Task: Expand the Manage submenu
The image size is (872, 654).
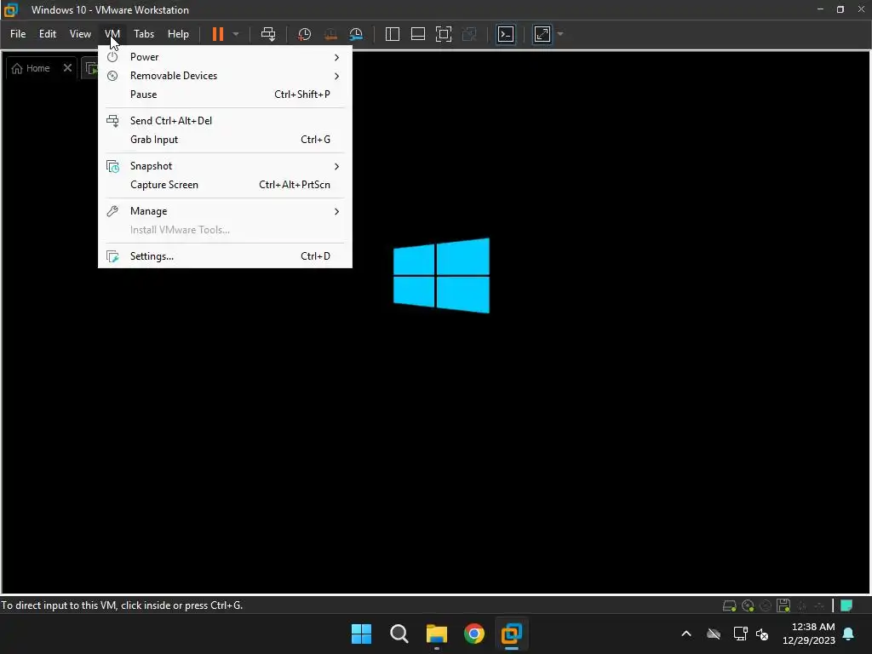Action: pos(225,211)
